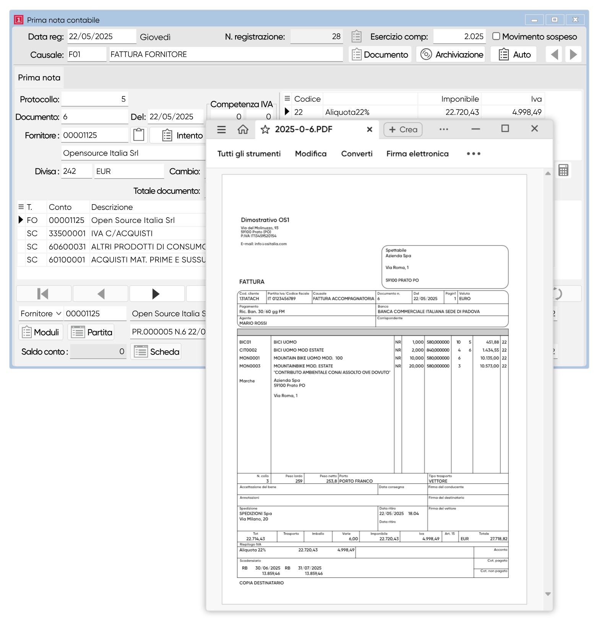The image size is (599, 634).
Task: Open the Converti menu
Action: [357, 154]
